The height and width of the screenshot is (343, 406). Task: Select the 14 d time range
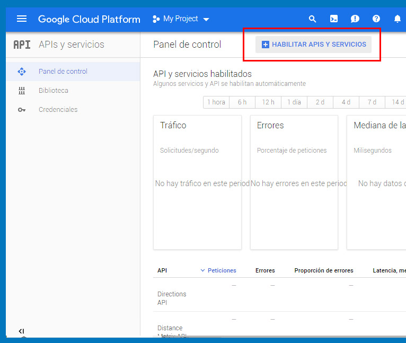[396, 102]
